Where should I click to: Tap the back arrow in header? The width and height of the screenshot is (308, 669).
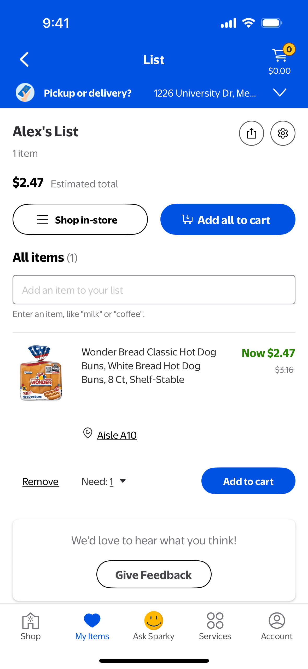[x=25, y=60]
